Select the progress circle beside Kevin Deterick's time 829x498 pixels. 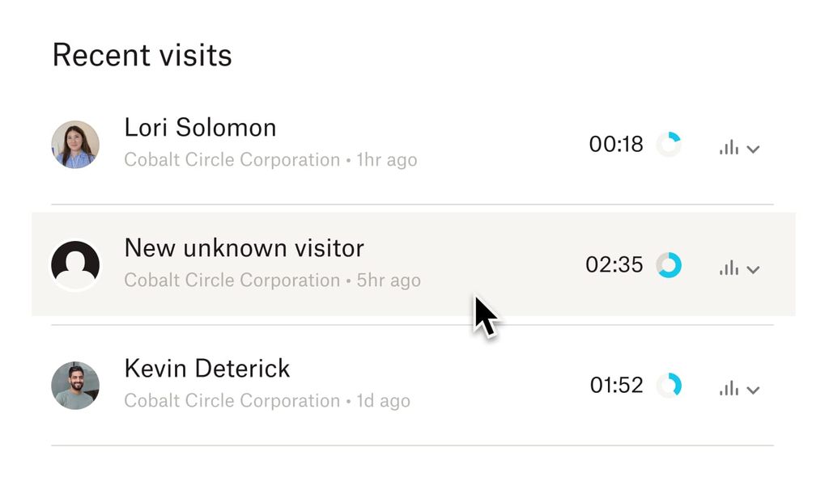tap(669, 385)
